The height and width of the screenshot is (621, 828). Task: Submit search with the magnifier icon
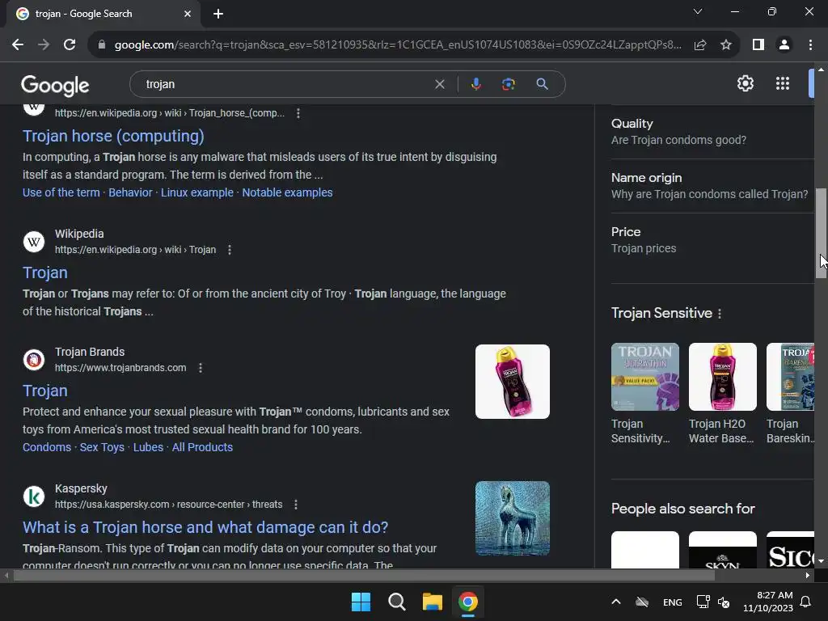pos(542,84)
